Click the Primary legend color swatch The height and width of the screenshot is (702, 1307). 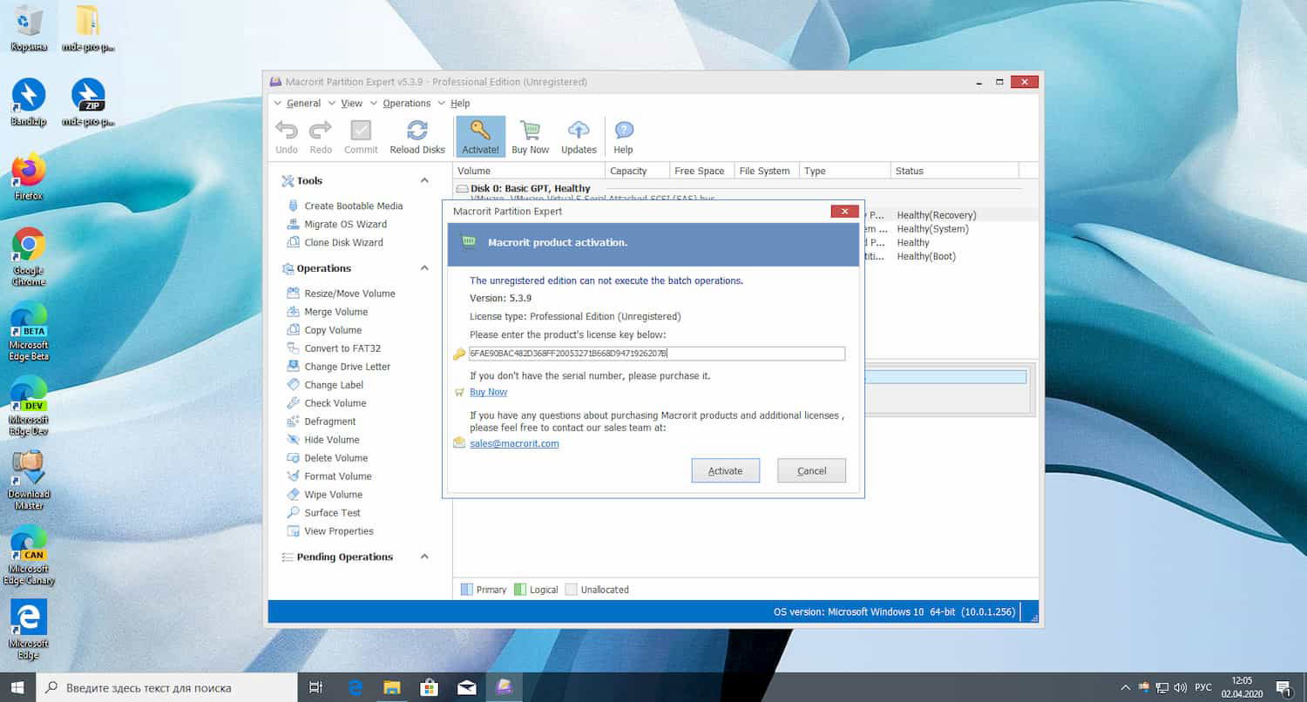click(466, 590)
